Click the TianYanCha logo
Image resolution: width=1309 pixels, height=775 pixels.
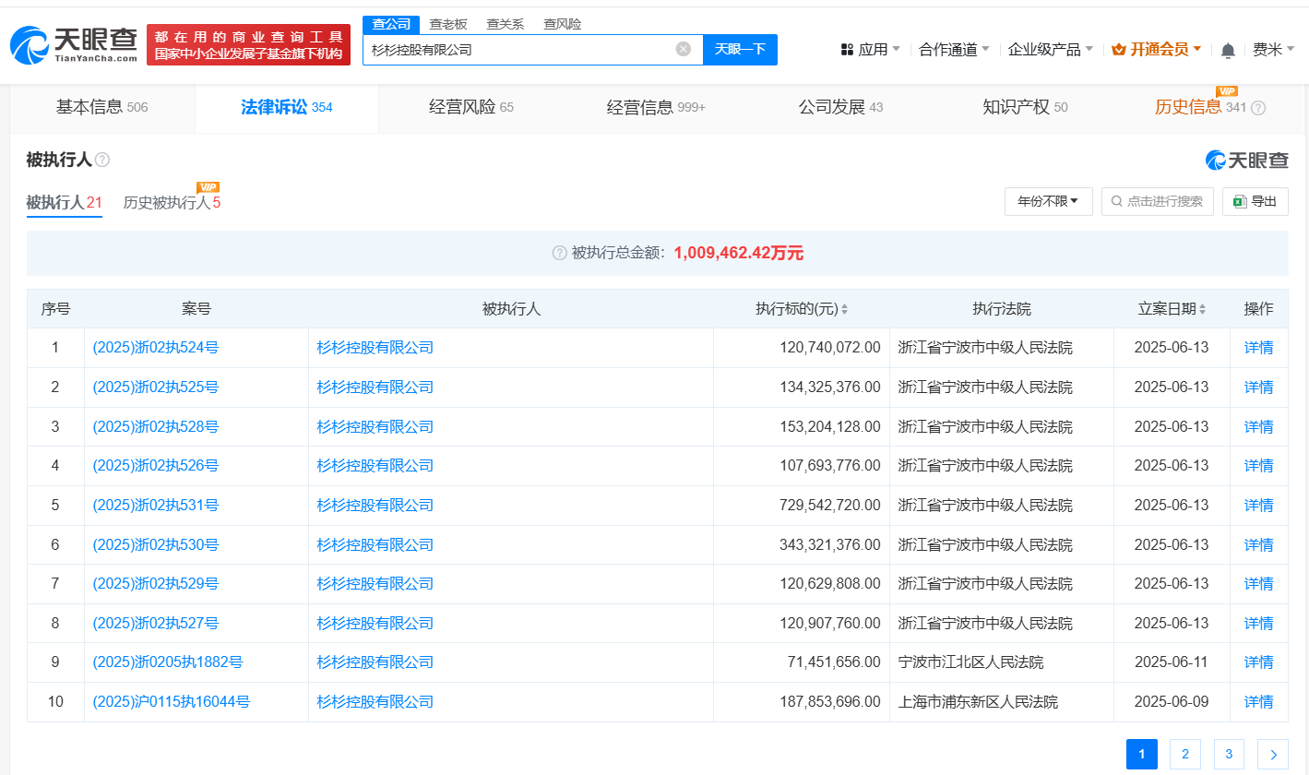(x=73, y=44)
